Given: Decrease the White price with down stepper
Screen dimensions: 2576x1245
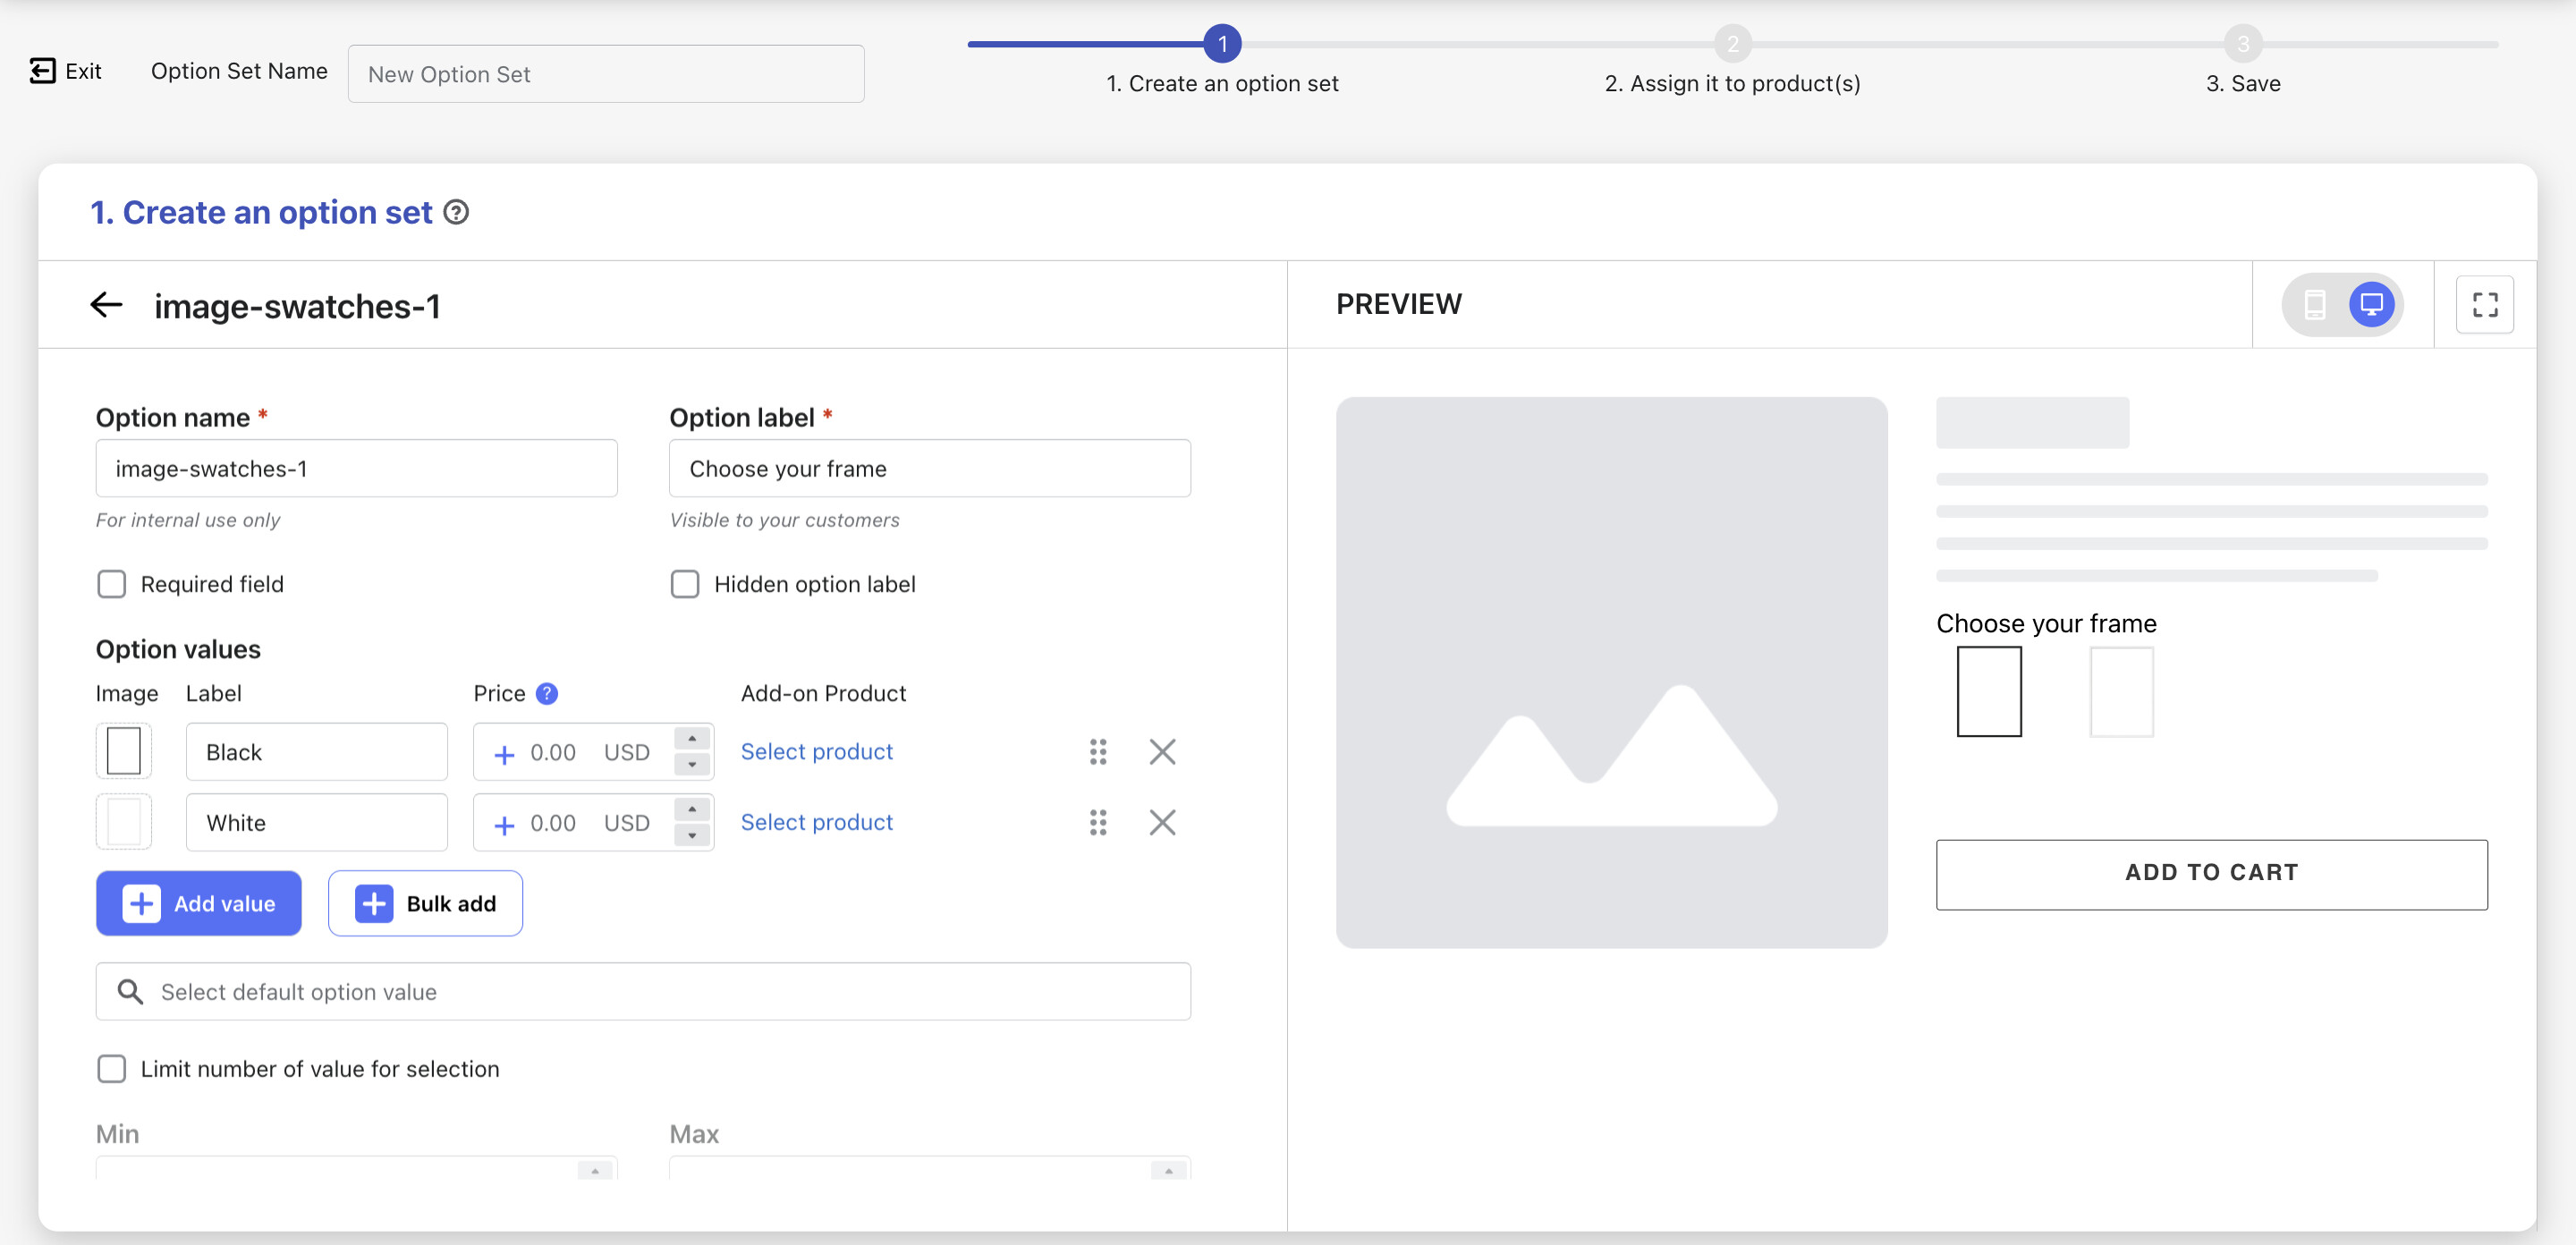Looking at the screenshot, I should (692, 835).
